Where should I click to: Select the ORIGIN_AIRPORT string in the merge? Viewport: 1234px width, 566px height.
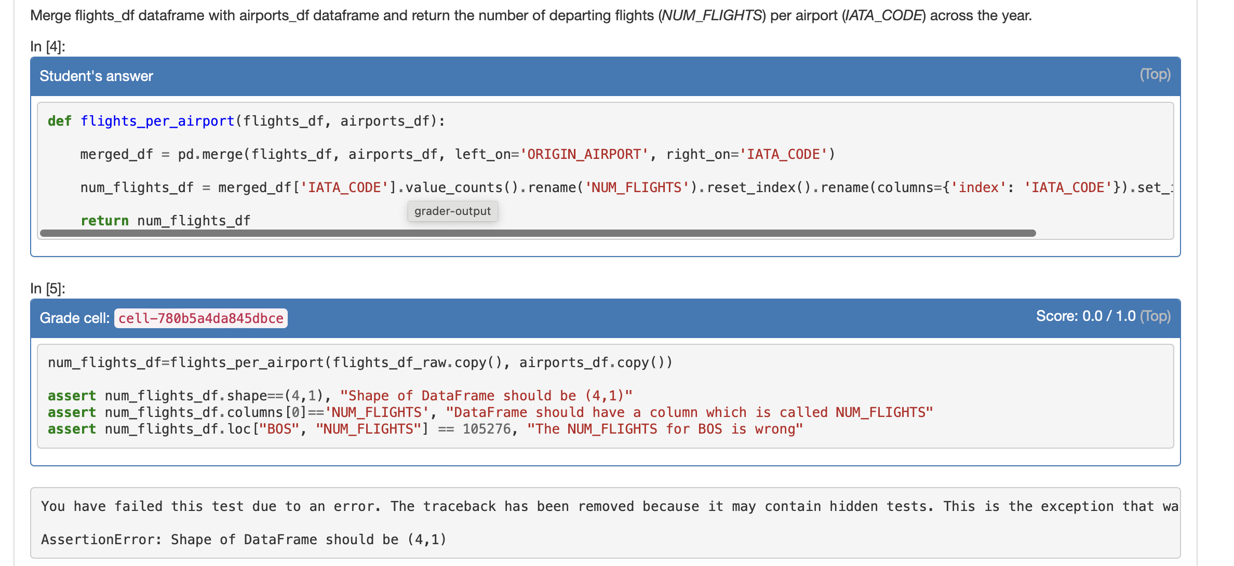584,154
